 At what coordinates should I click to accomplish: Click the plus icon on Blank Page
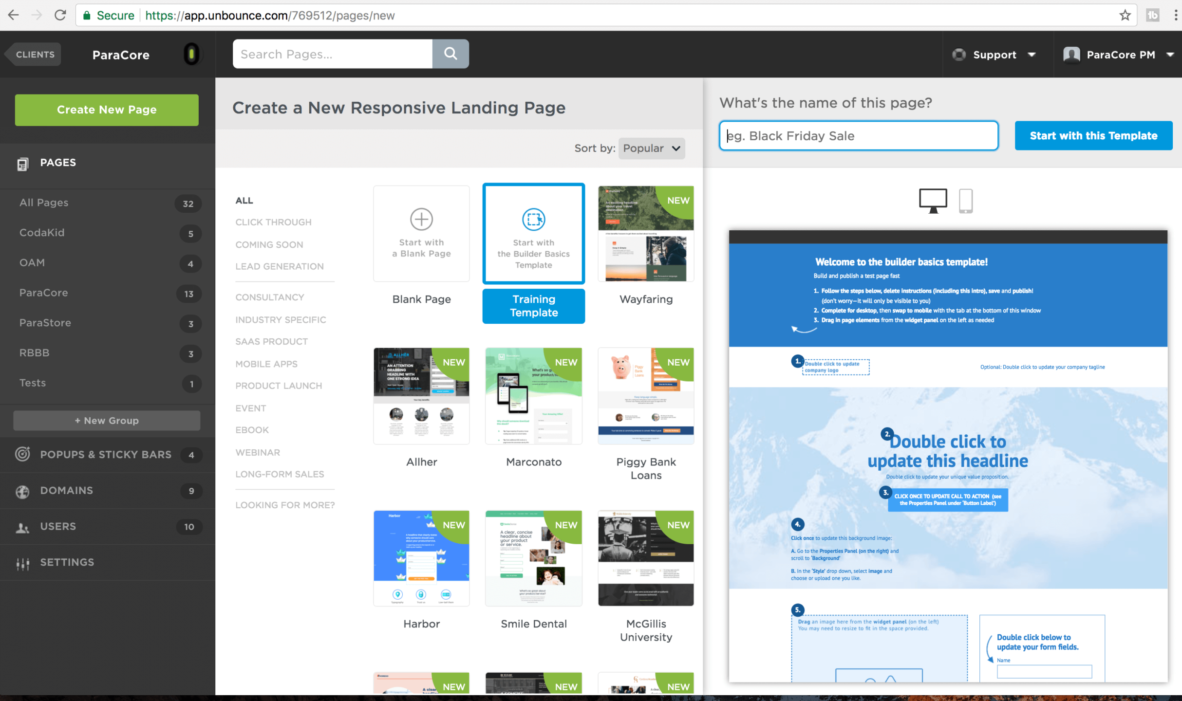click(421, 219)
